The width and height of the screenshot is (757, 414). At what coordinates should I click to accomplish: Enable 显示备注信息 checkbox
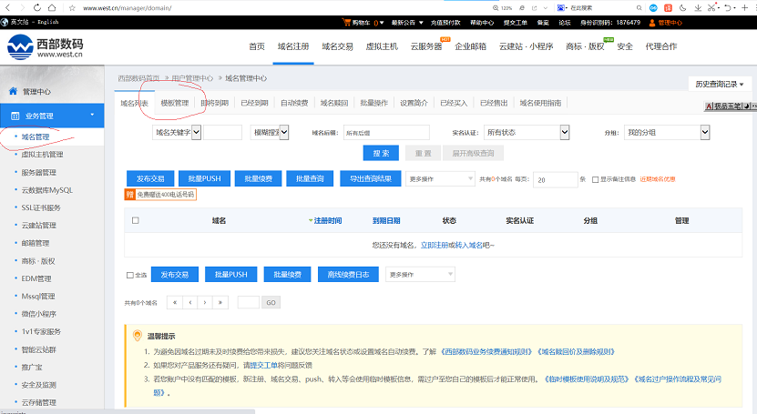(x=595, y=179)
